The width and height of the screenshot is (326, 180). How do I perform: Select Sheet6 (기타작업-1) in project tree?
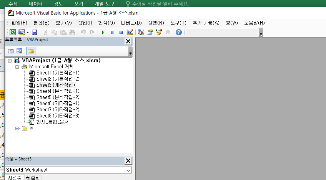click(58, 103)
